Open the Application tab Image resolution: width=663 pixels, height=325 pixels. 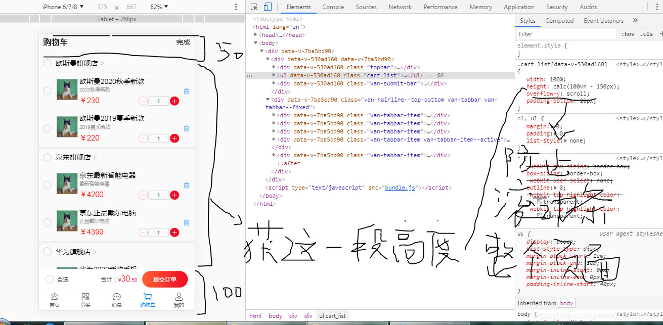(x=519, y=7)
